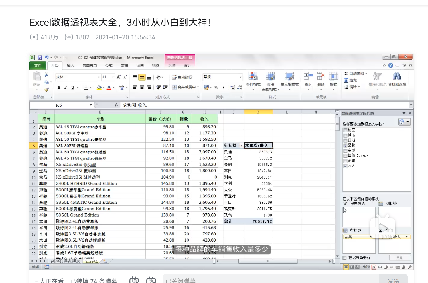
Task: Underline the selected text
Action: point(73,88)
